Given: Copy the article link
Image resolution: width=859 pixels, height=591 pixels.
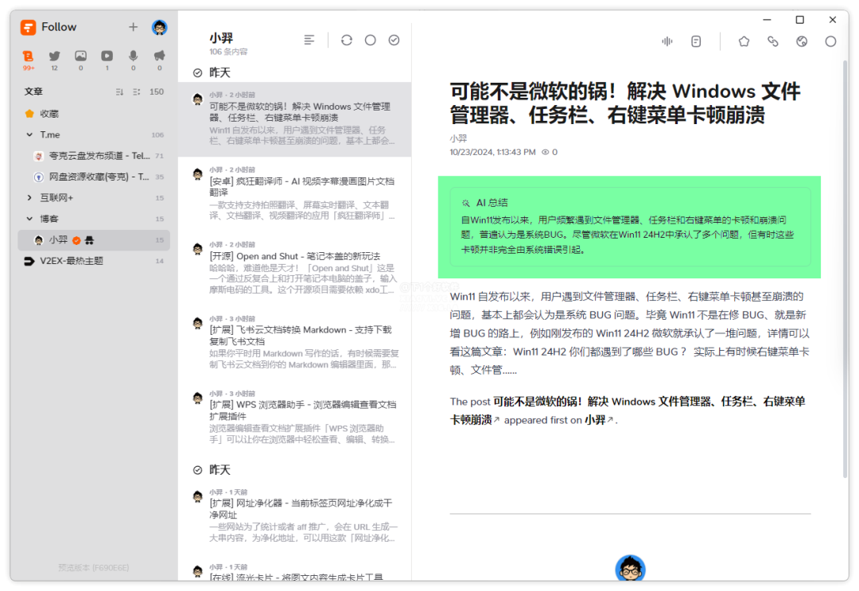Looking at the screenshot, I should (772, 41).
